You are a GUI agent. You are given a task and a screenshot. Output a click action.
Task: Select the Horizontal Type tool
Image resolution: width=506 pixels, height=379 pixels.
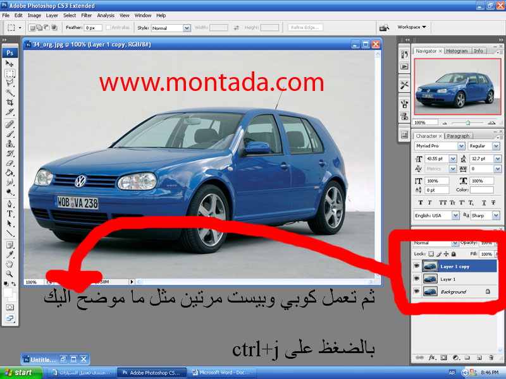point(10,214)
